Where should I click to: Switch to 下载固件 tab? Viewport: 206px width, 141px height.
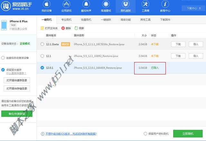pyautogui.click(x=165, y=20)
